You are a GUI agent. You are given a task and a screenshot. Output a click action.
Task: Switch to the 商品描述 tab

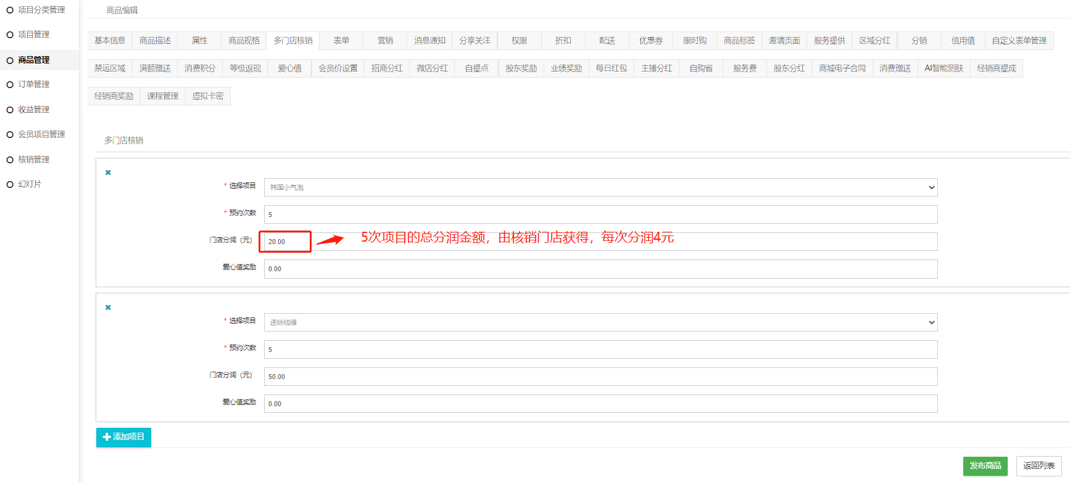pos(155,41)
